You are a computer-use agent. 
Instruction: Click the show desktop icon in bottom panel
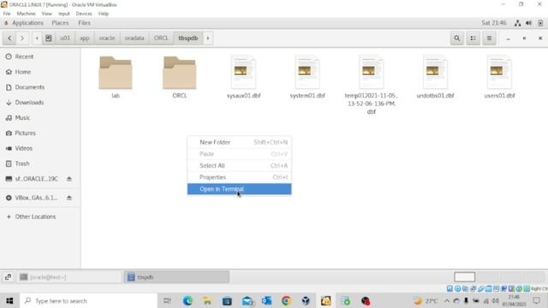click(8, 277)
